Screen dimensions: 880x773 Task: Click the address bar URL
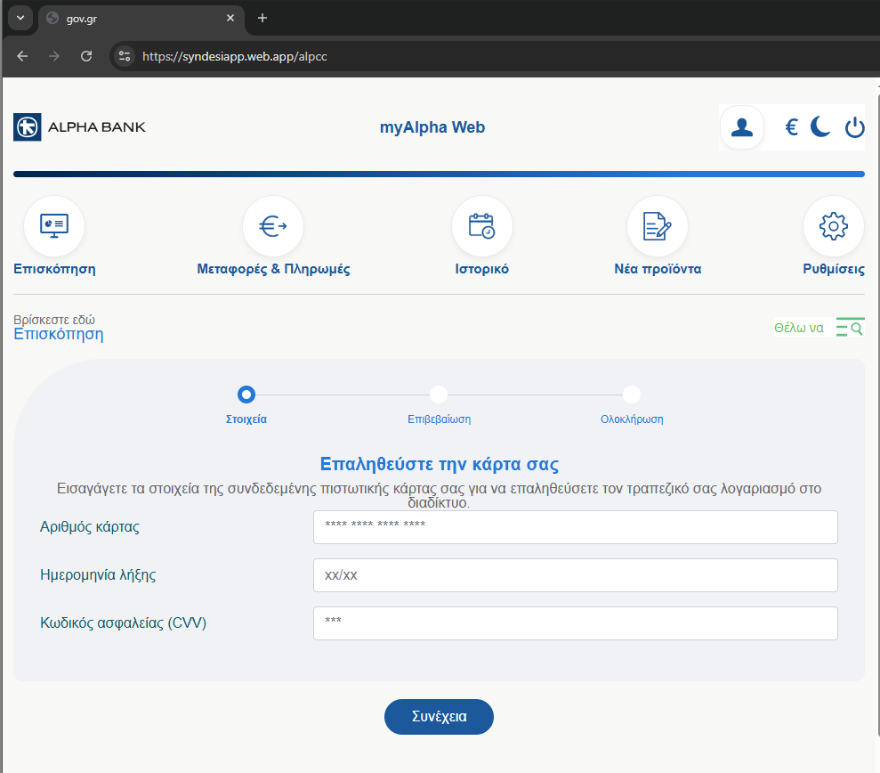click(x=235, y=57)
